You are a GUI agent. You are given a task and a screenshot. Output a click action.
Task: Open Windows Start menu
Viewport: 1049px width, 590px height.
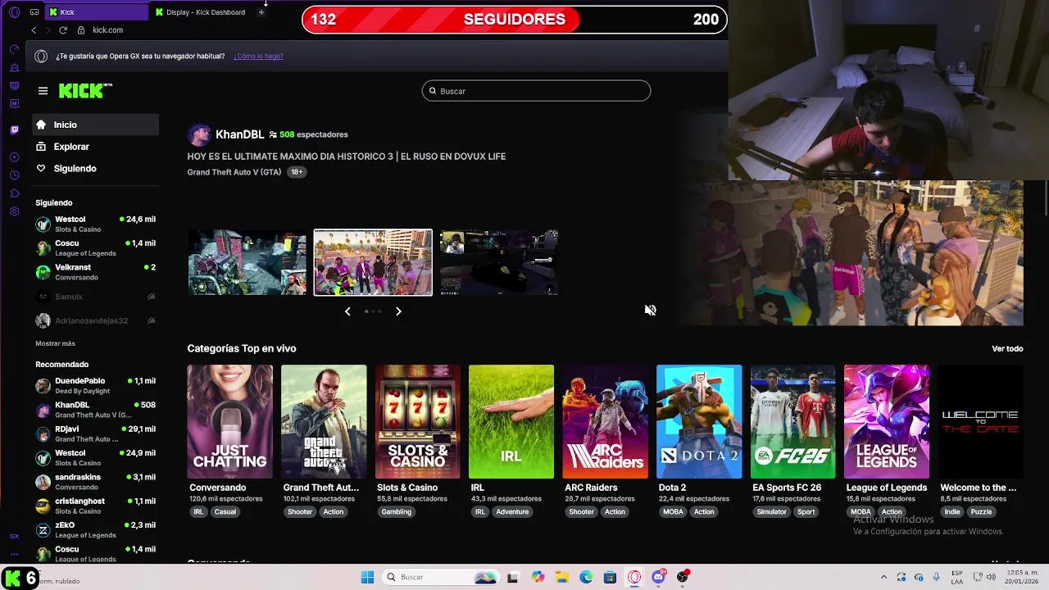[367, 577]
